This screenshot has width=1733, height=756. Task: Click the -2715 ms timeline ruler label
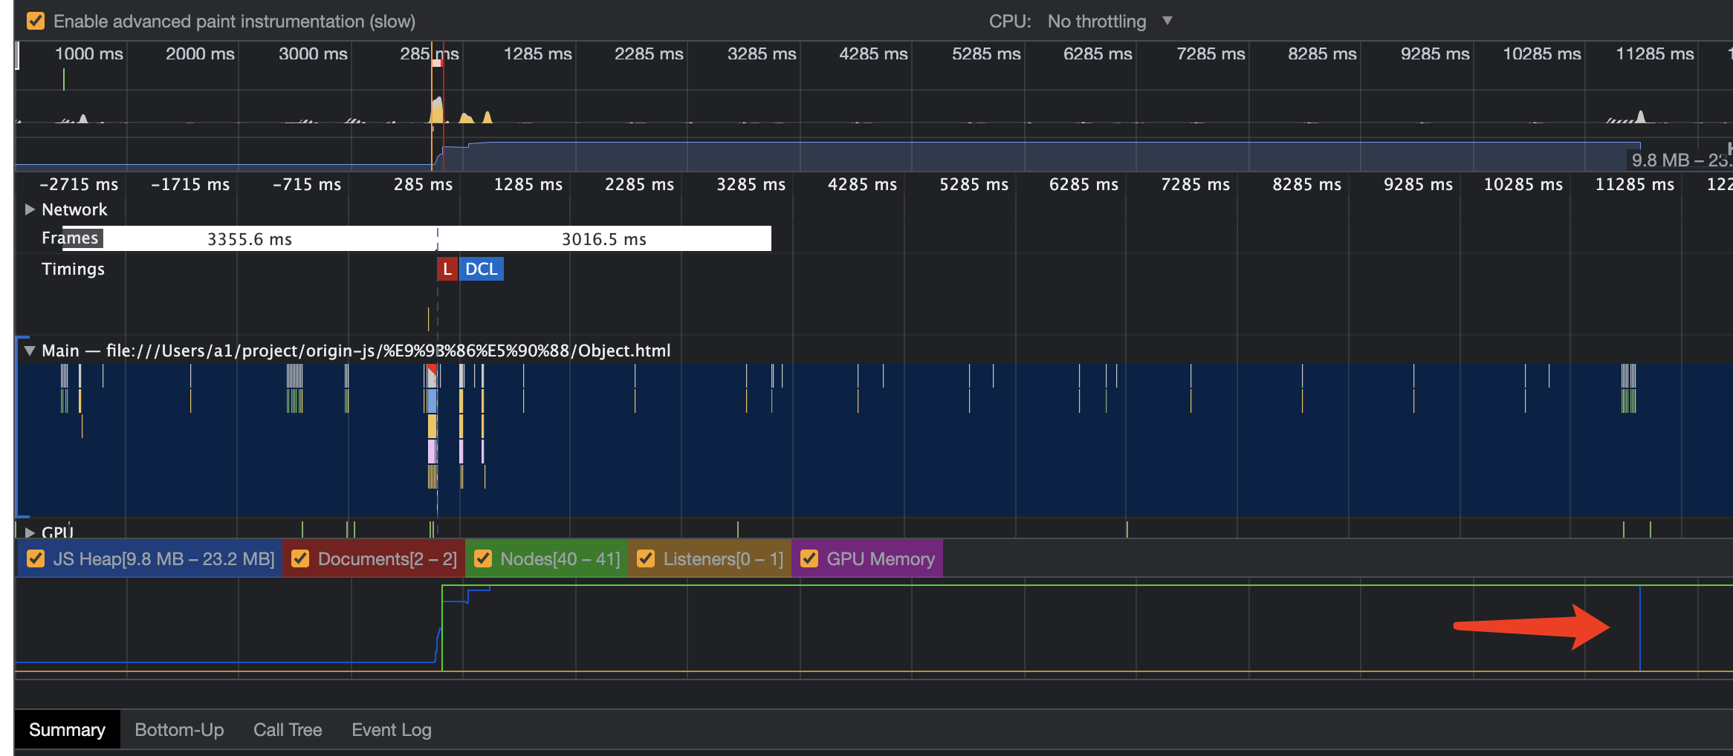79,184
